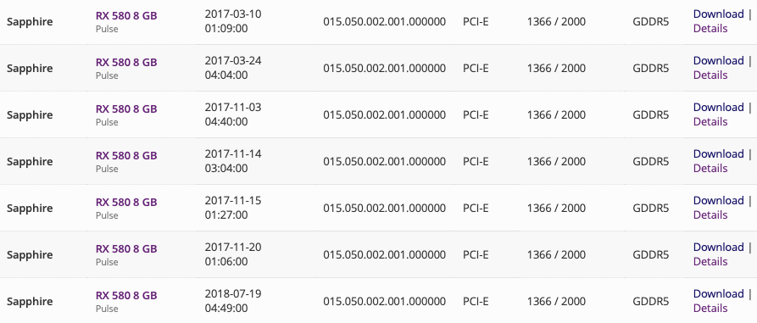This screenshot has width=757, height=323.
Task: Download the 2017-03-10 Sapphire BIOS
Action: (x=718, y=14)
